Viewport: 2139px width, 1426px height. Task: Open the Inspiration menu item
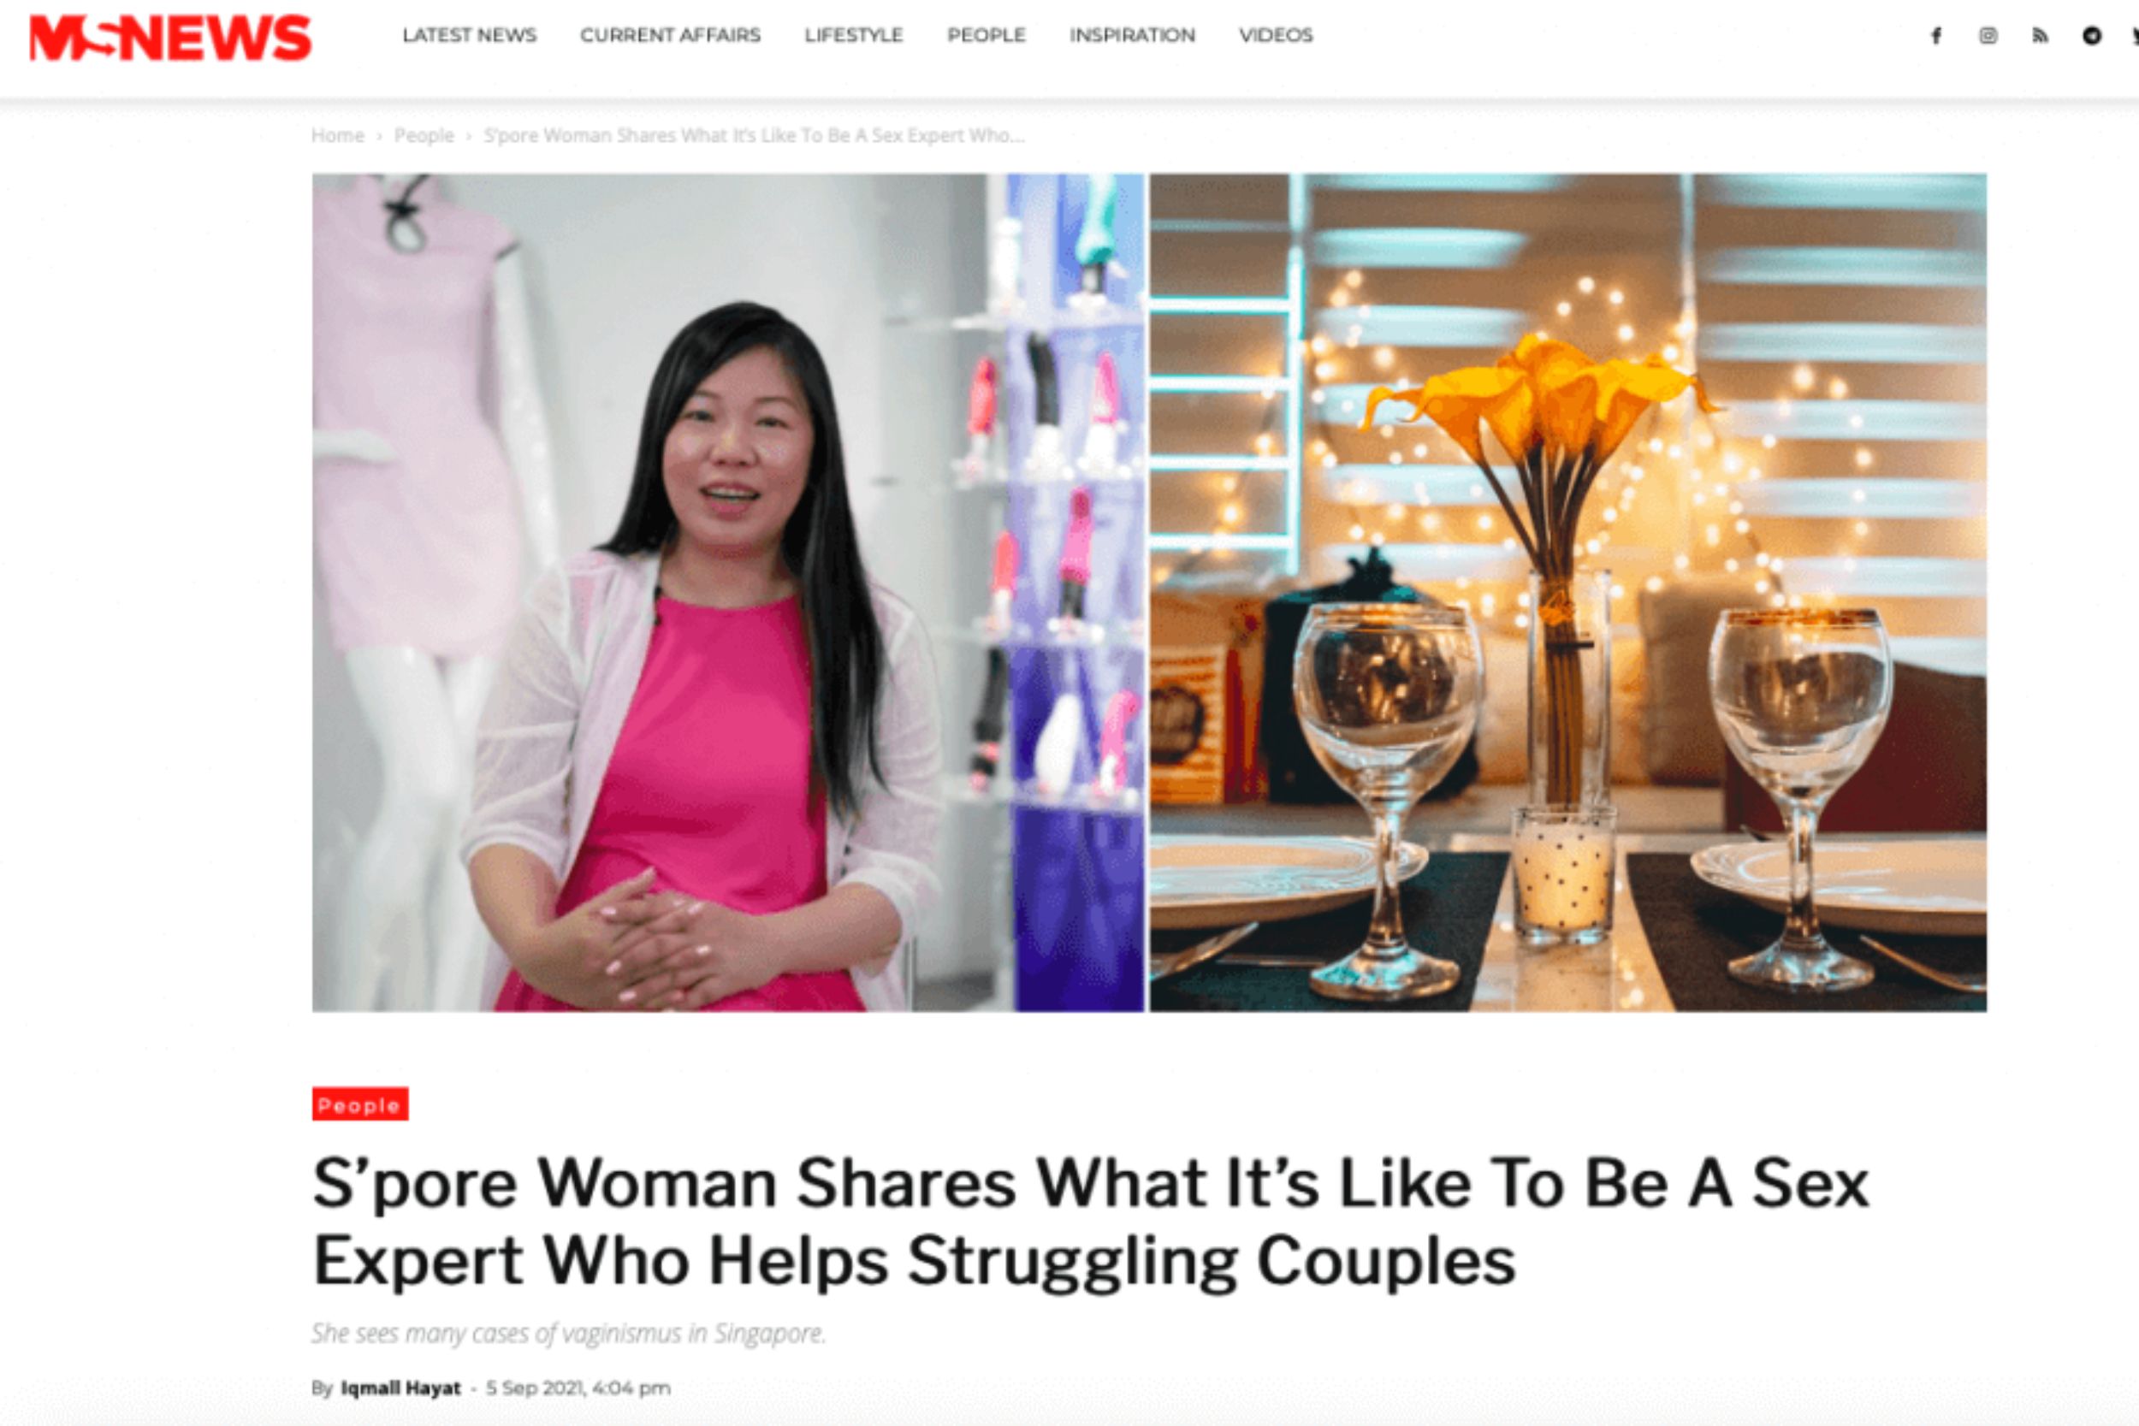[x=1132, y=34]
